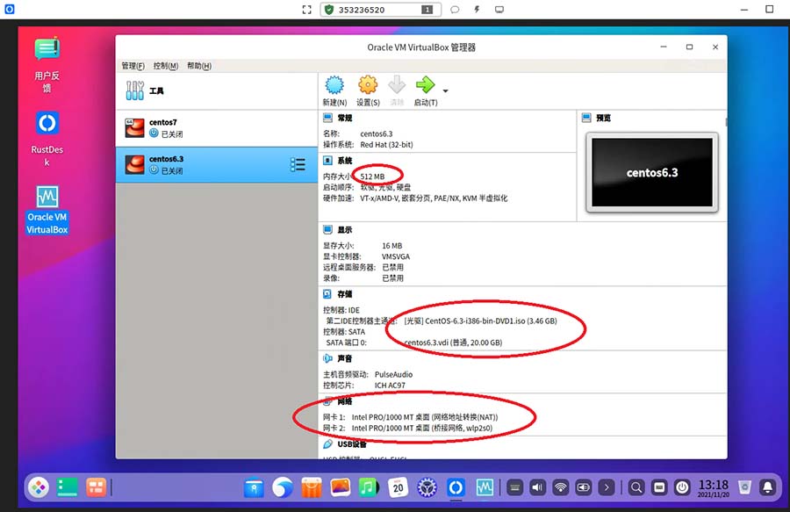Expand the tray with the right-chevron button
790x512 pixels.
tap(607, 487)
